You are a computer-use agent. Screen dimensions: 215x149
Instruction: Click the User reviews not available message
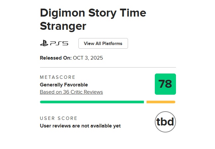(80, 126)
